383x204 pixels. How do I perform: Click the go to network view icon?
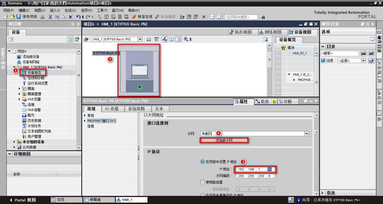tap(86, 39)
